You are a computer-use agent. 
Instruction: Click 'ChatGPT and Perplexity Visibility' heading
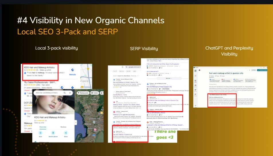click(229, 51)
